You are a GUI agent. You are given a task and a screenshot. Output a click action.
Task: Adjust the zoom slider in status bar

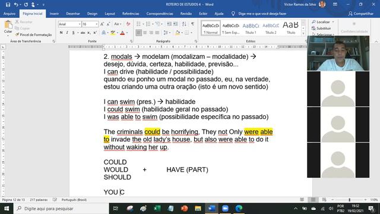click(349, 200)
